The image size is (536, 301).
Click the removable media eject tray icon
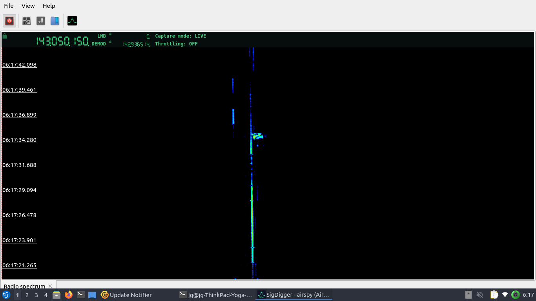[x=469, y=295]
